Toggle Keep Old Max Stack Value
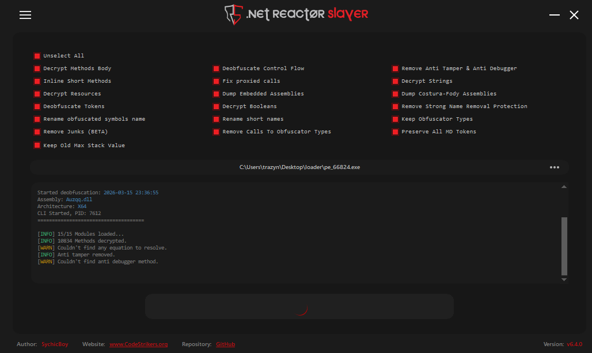Image resolution: width=592 pixels, height=353 pixels. (x=37, y=145)
